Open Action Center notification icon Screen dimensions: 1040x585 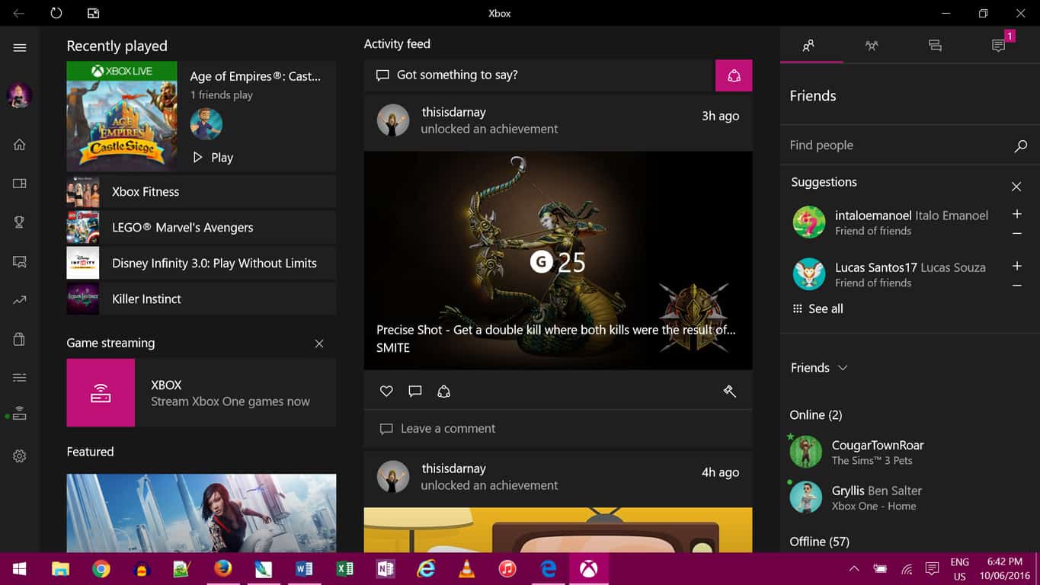(x=931, y=569)
